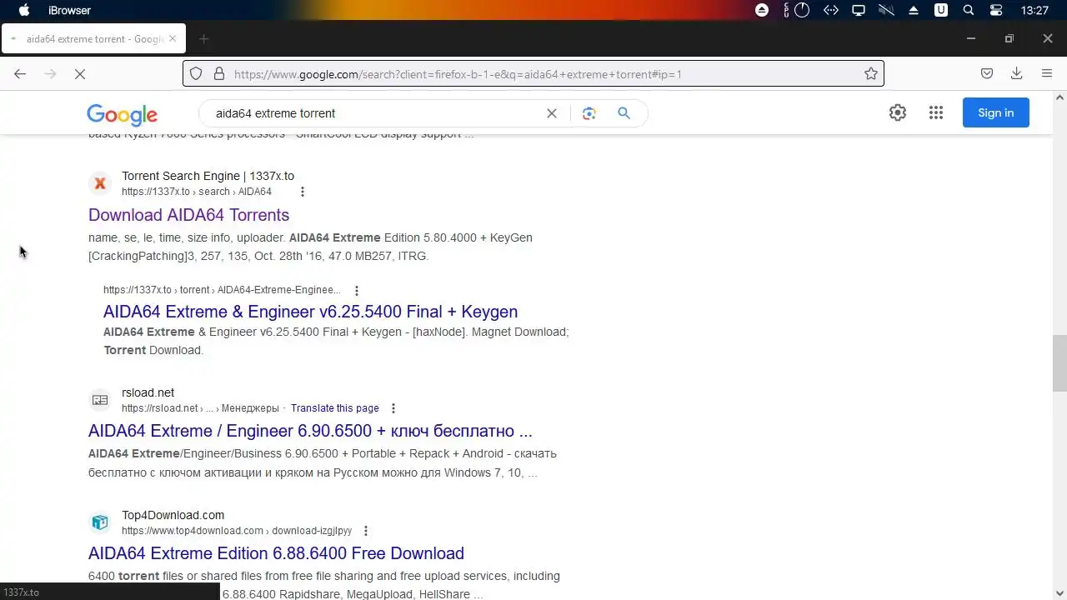Click the U icon in menu bar

coord(941,10)
